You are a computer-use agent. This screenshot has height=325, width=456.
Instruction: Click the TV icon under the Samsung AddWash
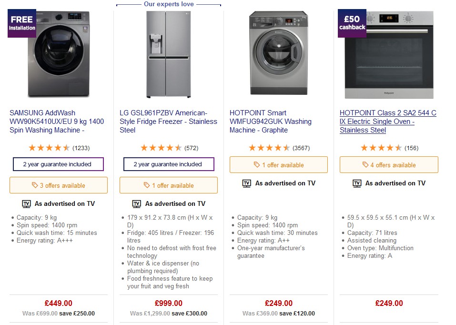(27, 203)
